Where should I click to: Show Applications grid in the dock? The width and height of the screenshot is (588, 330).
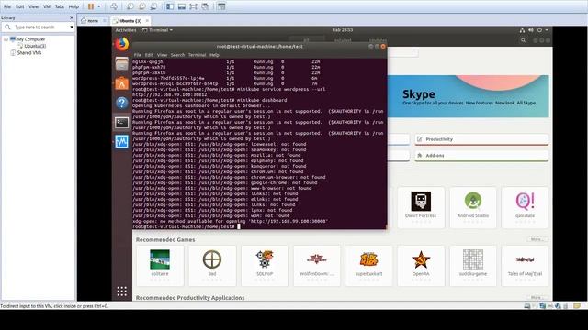pyautogui.click(x=122, y=291)
